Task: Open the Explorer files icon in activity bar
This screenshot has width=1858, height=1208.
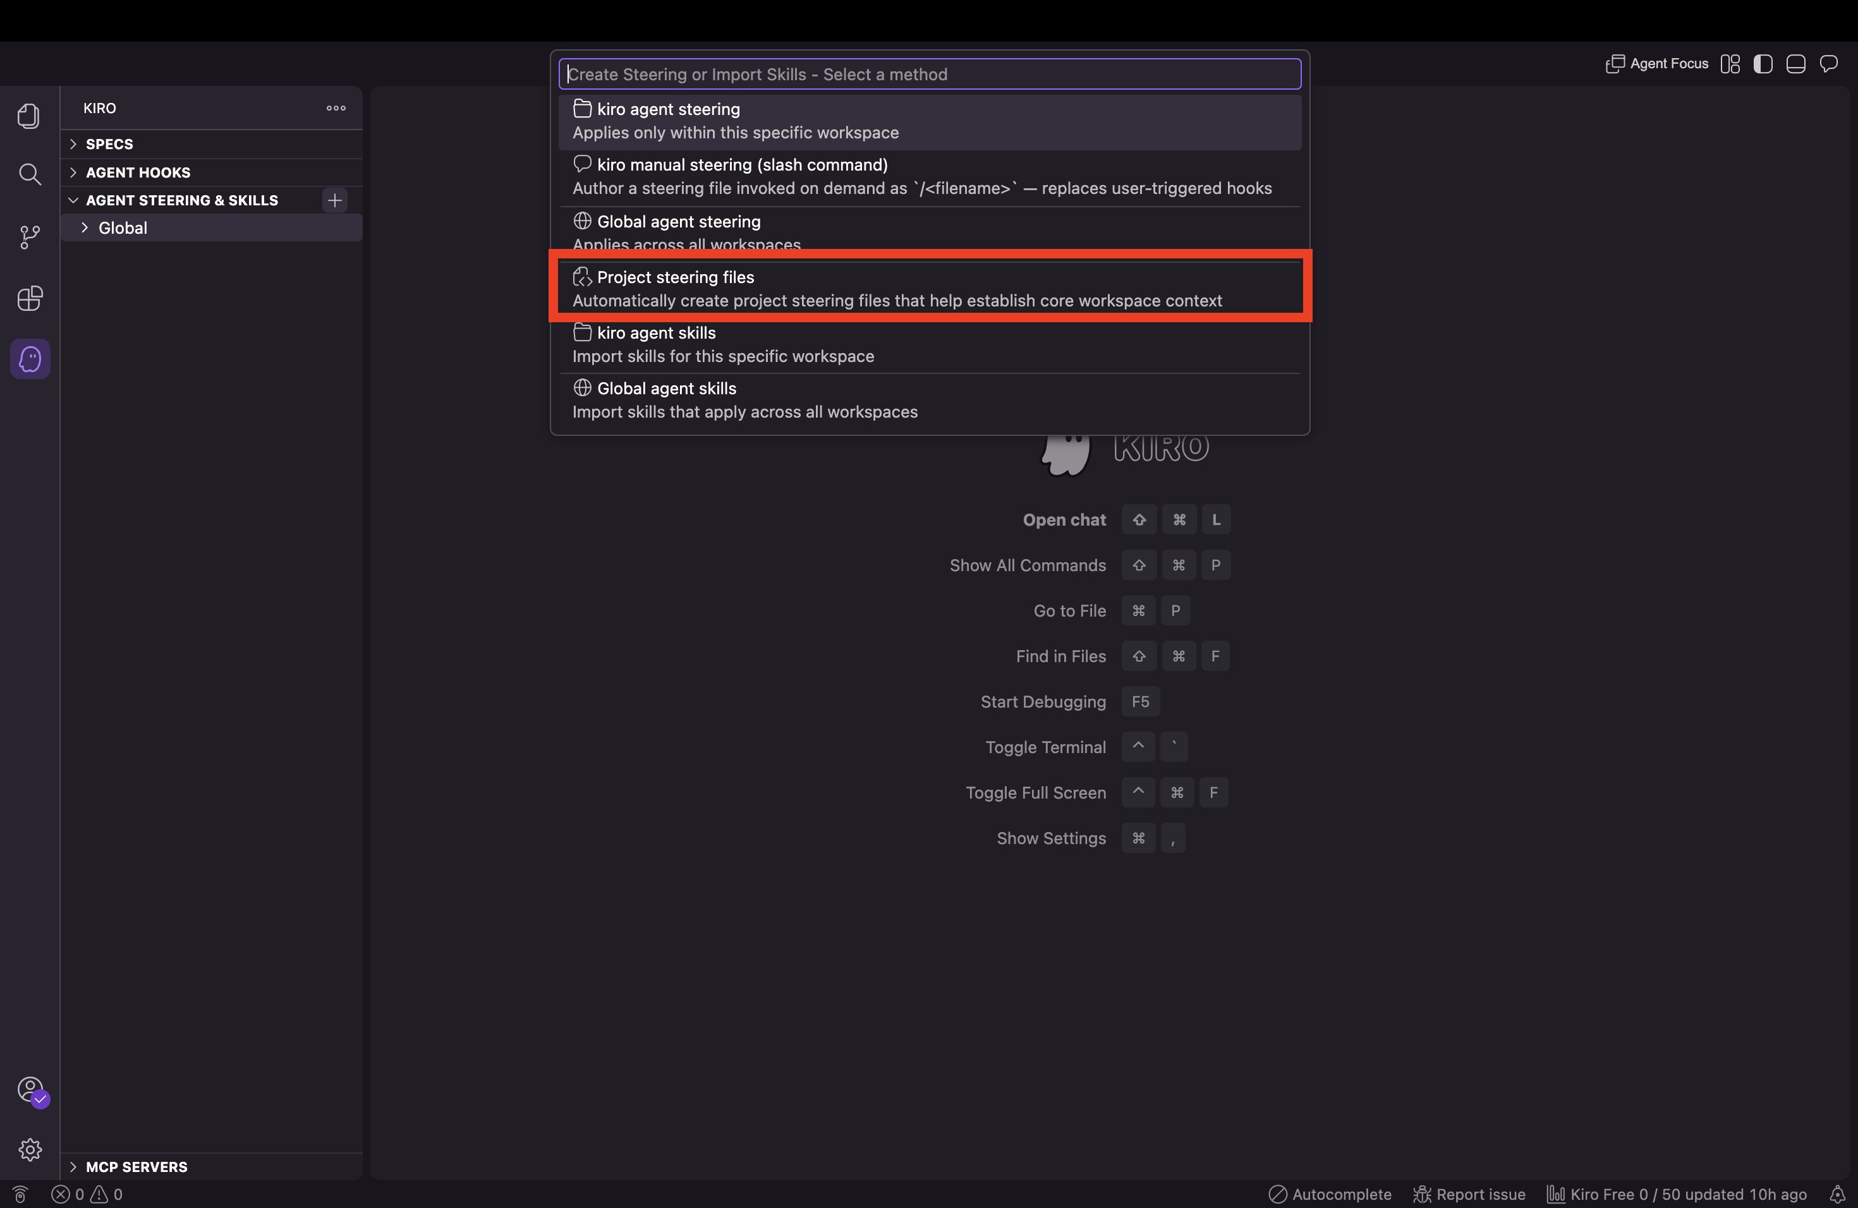Action: coord(30,116)
